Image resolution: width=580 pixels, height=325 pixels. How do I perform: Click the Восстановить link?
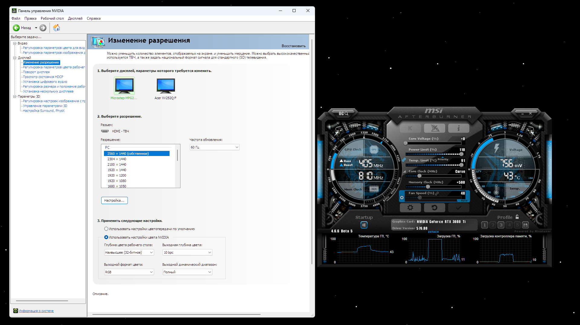point(293,46)
